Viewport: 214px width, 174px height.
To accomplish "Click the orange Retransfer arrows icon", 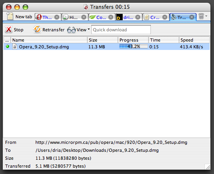I will tap(37, 29).
